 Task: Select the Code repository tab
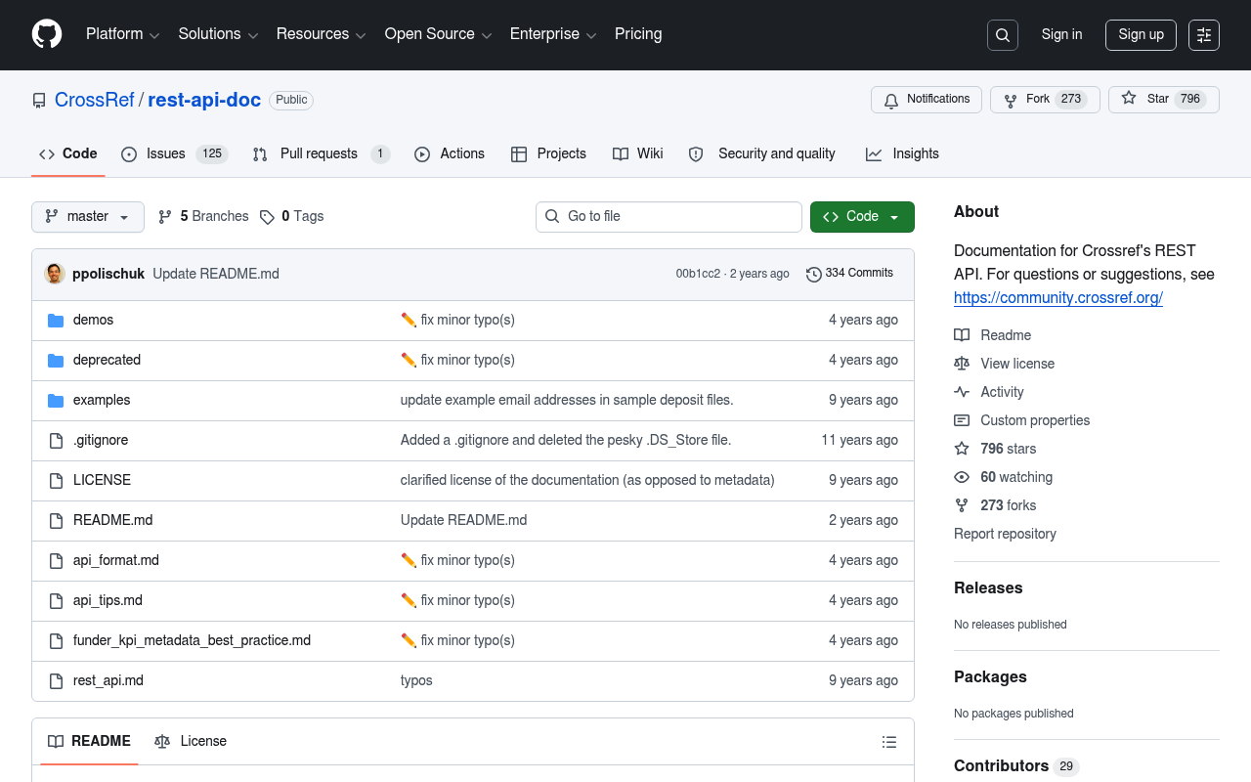67,154
